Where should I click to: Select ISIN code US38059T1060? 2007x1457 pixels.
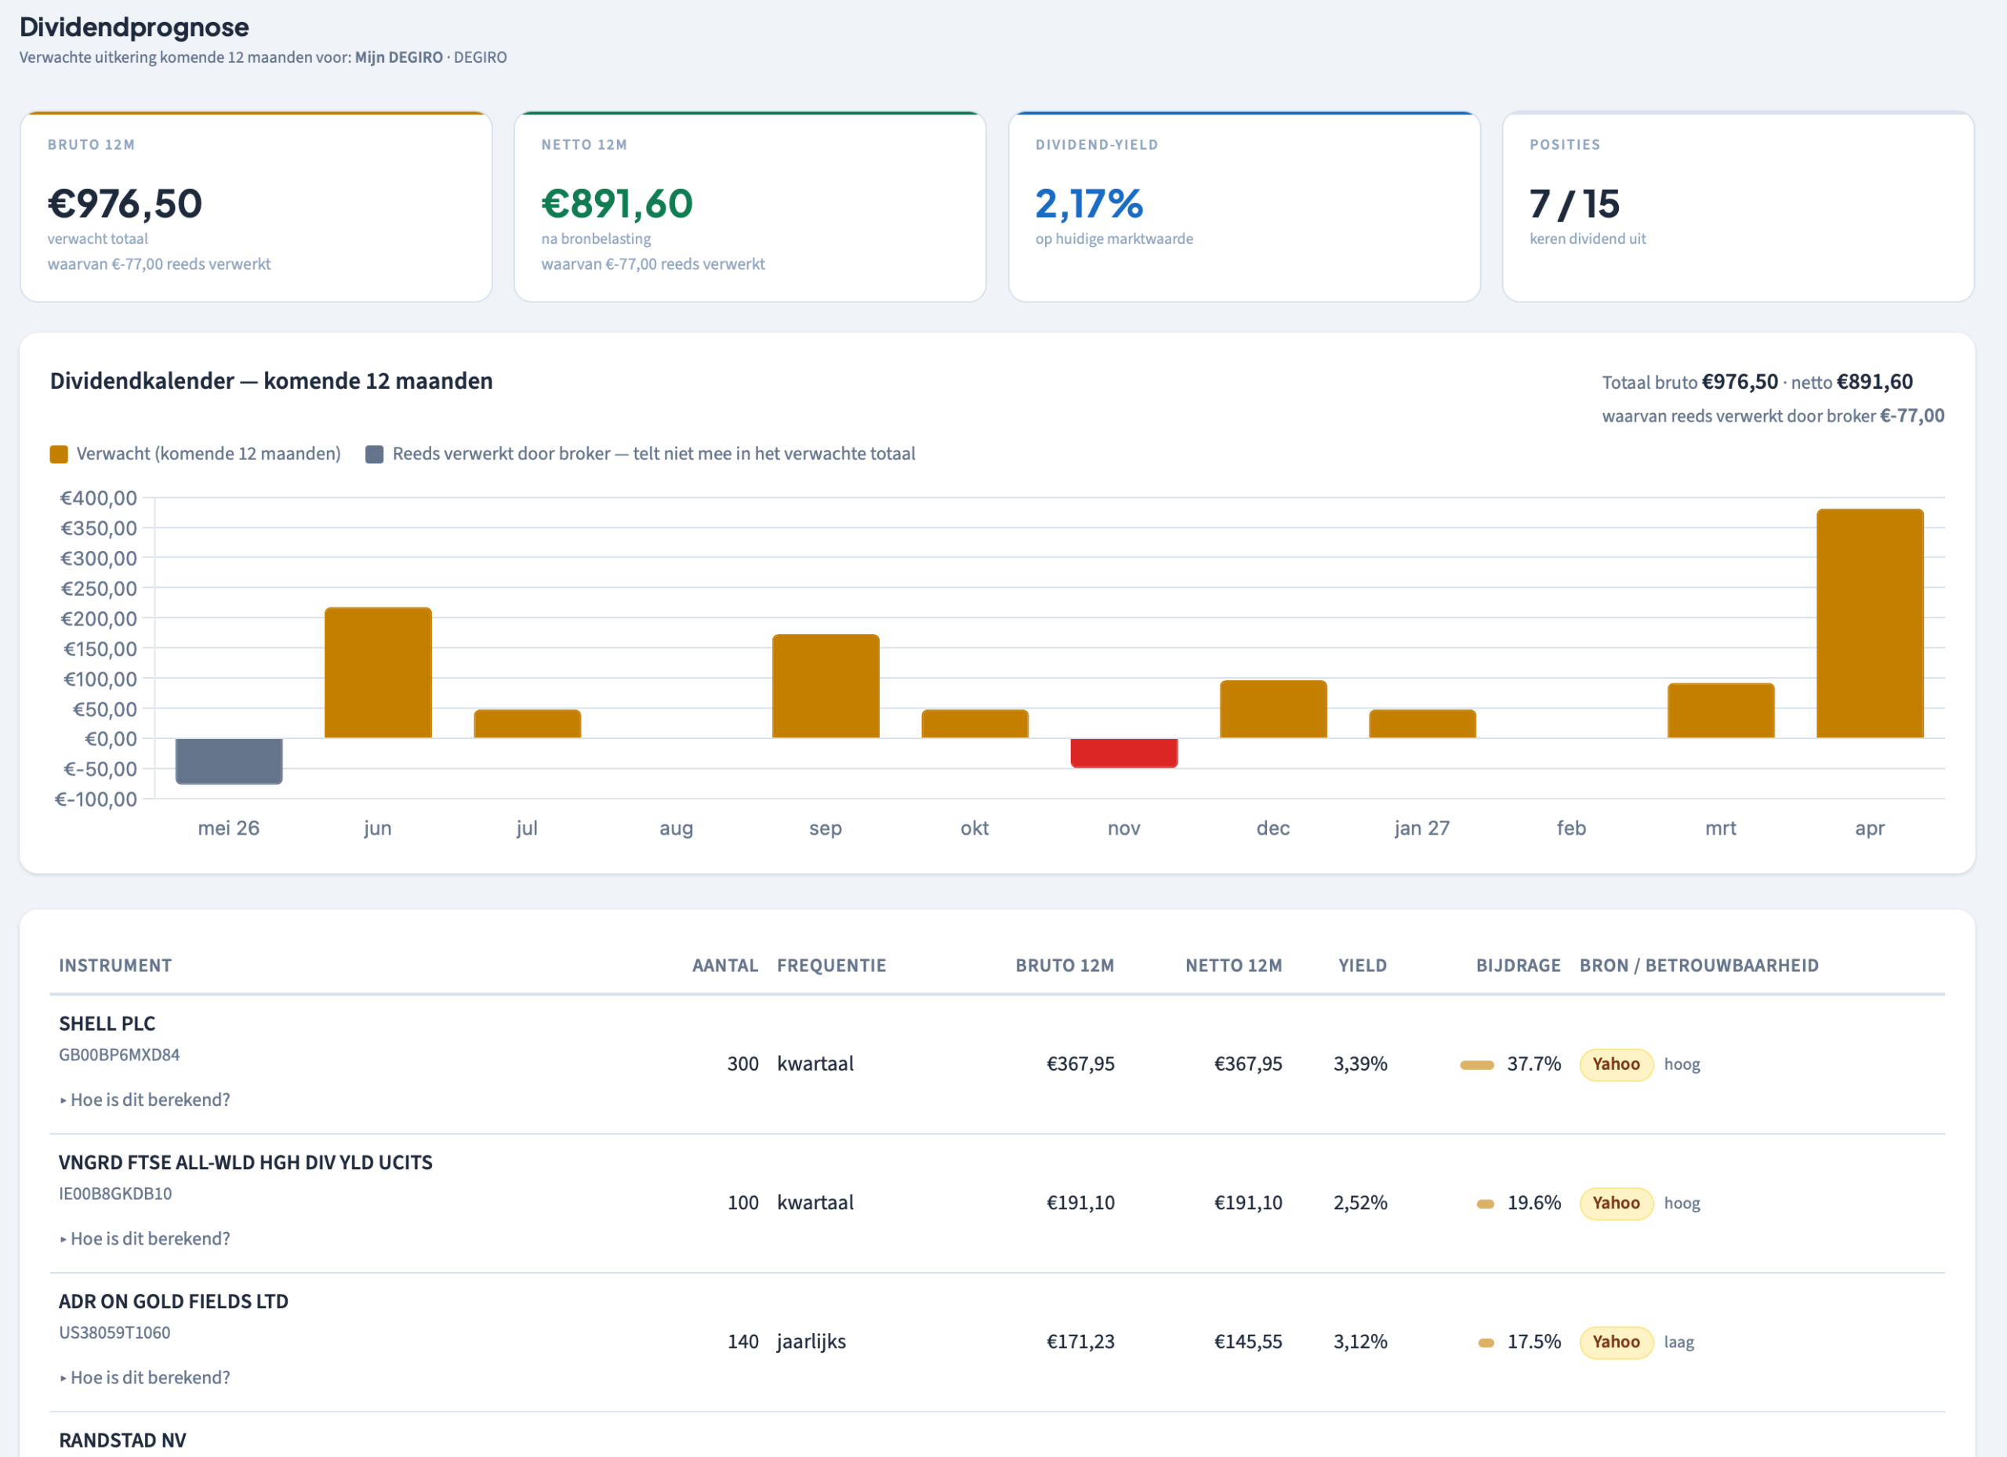[x=115, y=1332]
